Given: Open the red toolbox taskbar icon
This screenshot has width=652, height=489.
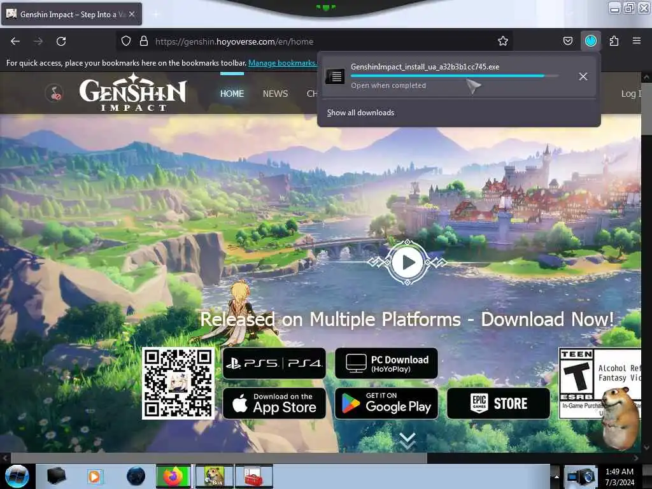Looking at the screenshot, I should point(253,476).
